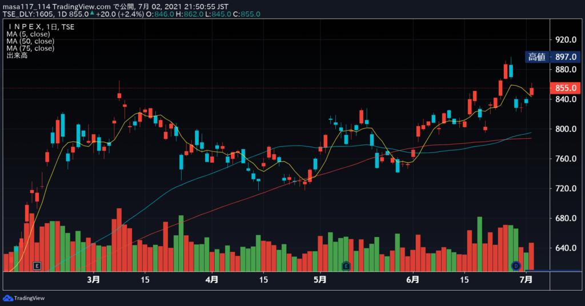Click the 6月 date axis label
The width and height of the screenshot is (585, 306).
[412, 280]
